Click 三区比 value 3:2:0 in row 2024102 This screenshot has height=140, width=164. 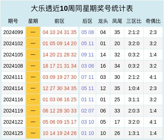[134, 43]
